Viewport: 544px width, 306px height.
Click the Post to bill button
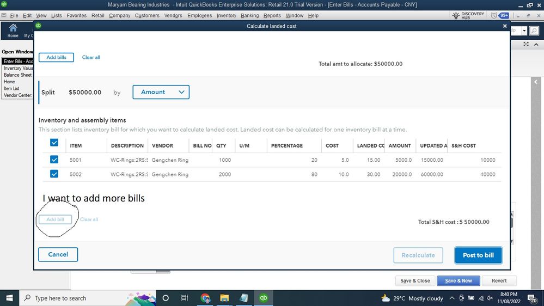tap(478, 255)
